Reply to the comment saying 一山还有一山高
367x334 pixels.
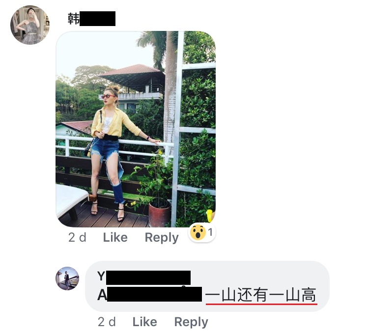tap(191, 322)
